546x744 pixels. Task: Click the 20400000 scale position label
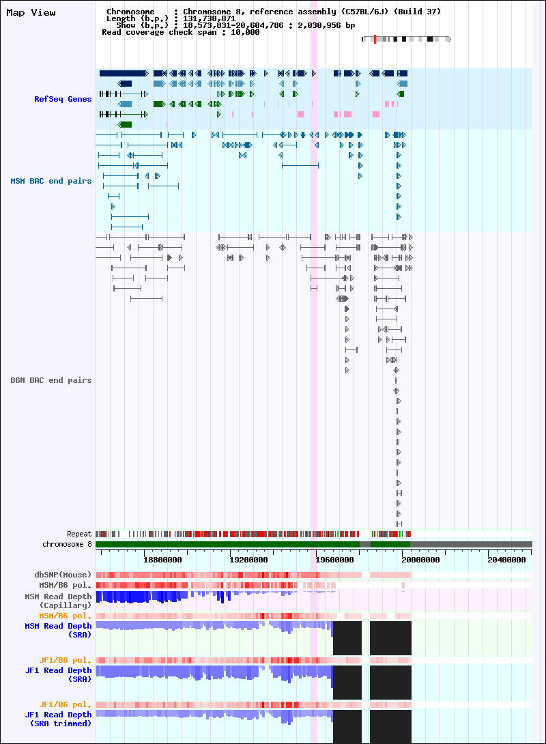[x=506, y=560]
